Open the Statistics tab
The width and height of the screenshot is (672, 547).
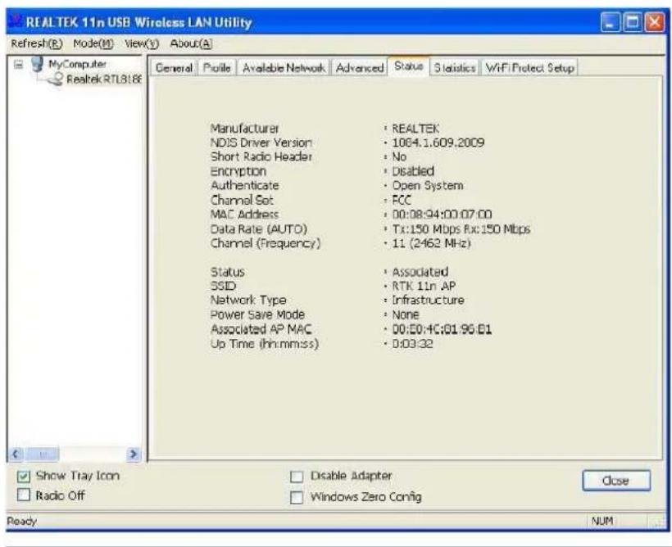coord(455,68)
